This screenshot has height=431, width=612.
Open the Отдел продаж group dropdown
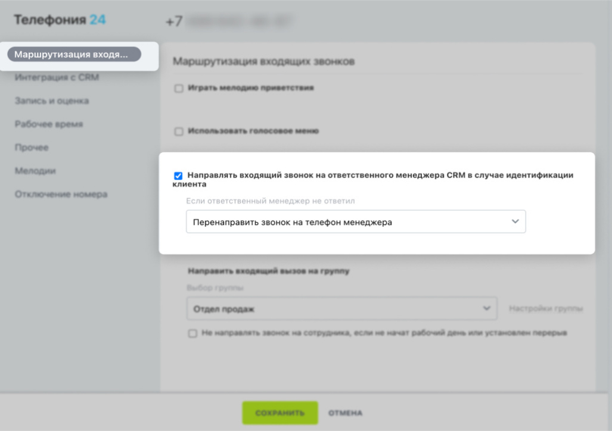[341, 308]
